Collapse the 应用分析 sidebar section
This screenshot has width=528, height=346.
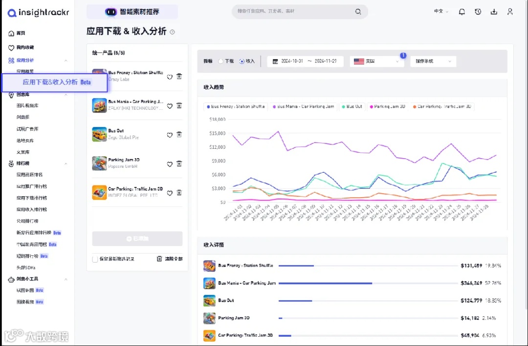66,61
